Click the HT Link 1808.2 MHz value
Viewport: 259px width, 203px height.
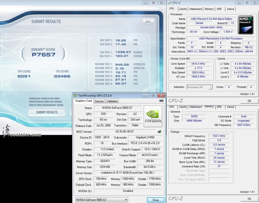point(198,77)
